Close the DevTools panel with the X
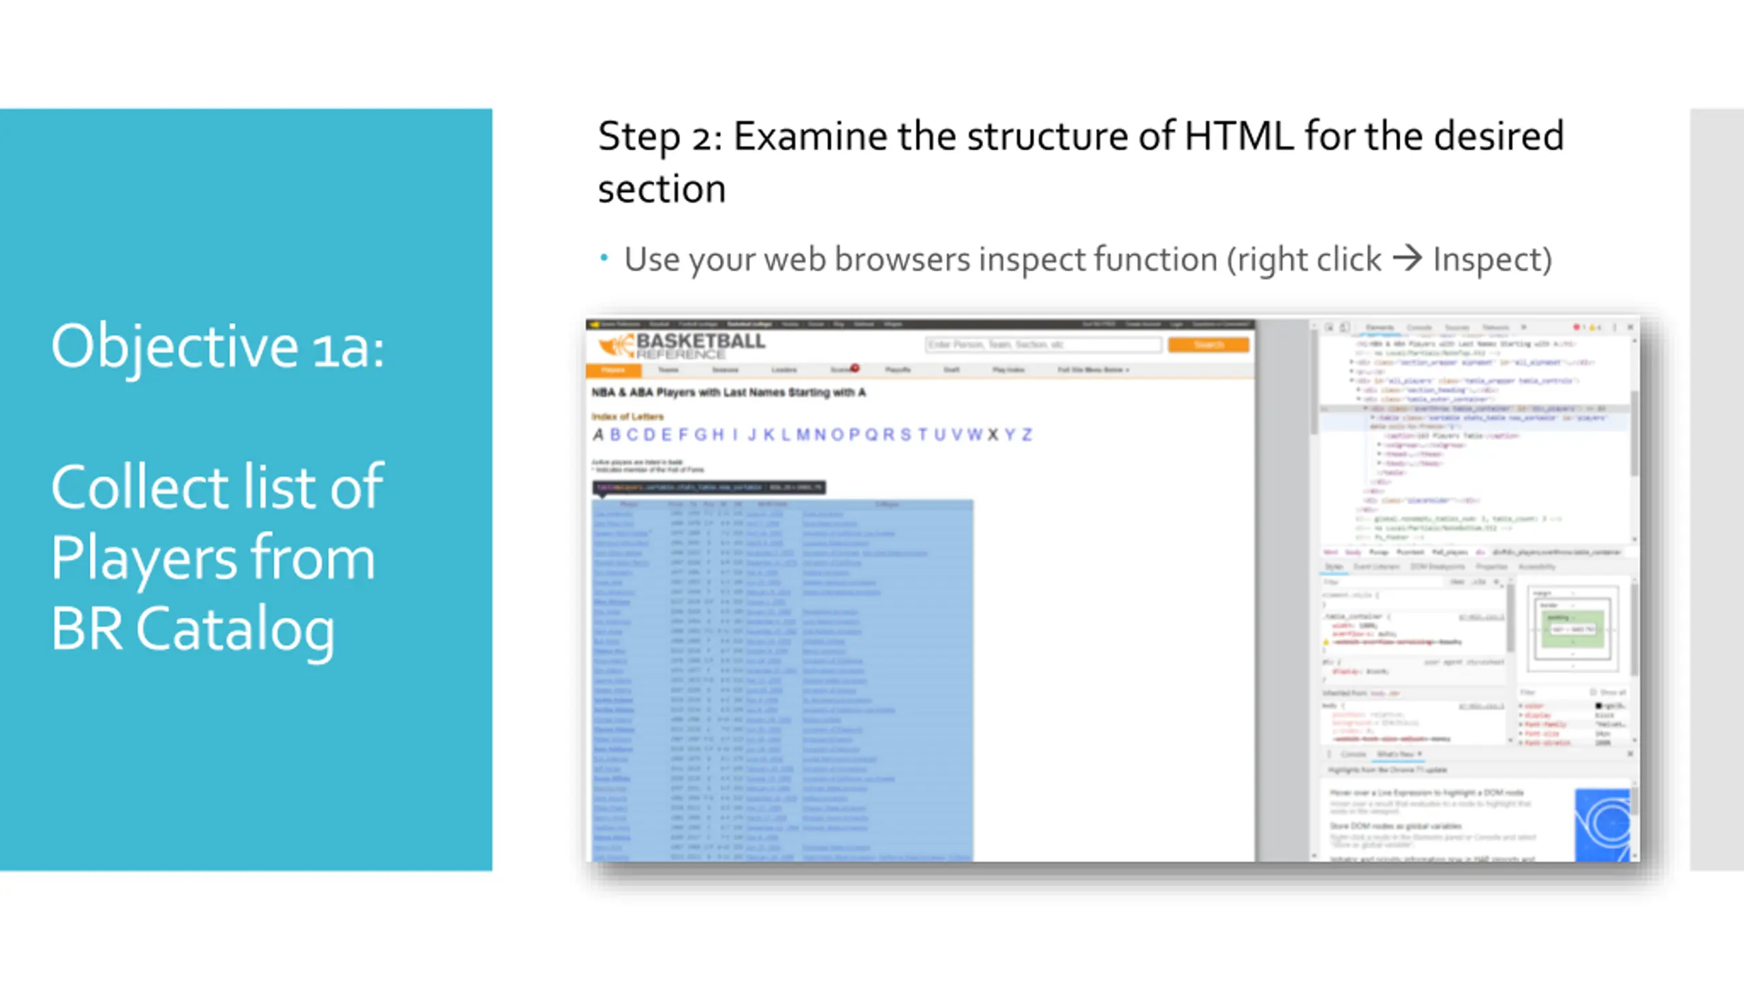The height and width of the screenshot is (981, 1744). click(1630, 328)
